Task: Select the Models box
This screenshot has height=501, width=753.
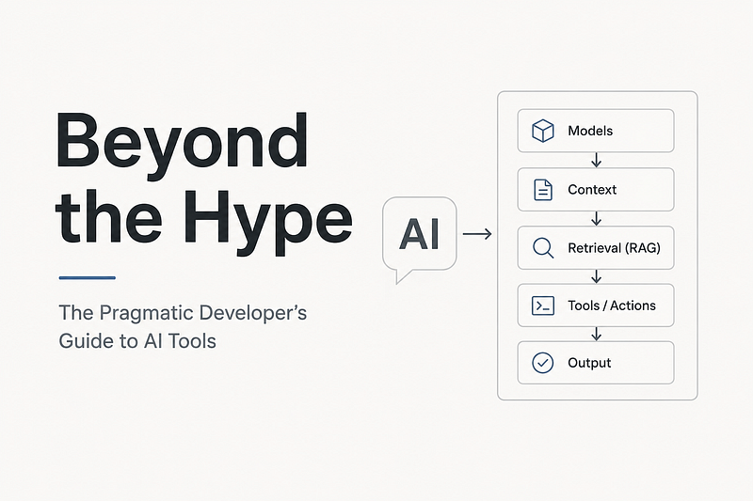Action: (x=596, y=131)
